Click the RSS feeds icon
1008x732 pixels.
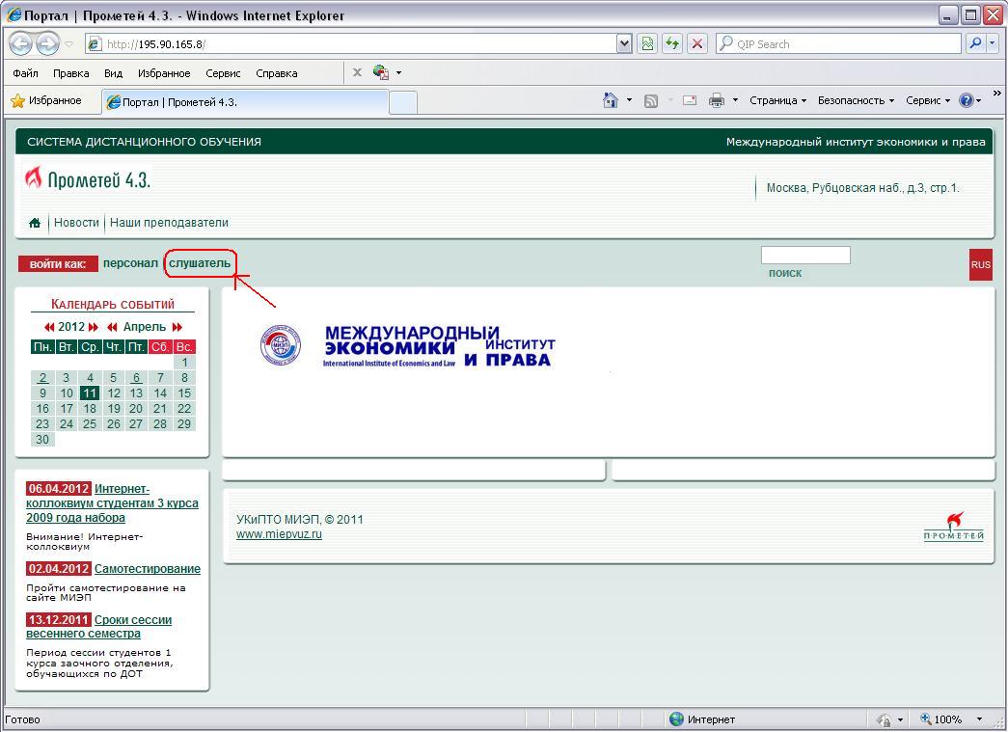[651, 101]
